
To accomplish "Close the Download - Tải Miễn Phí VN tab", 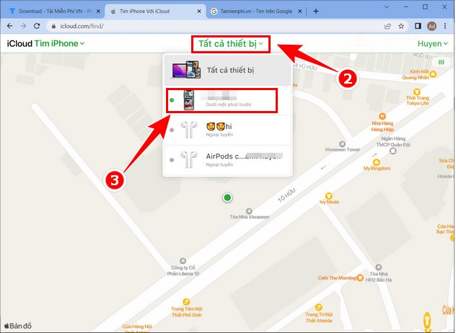I will coord(98,12).
